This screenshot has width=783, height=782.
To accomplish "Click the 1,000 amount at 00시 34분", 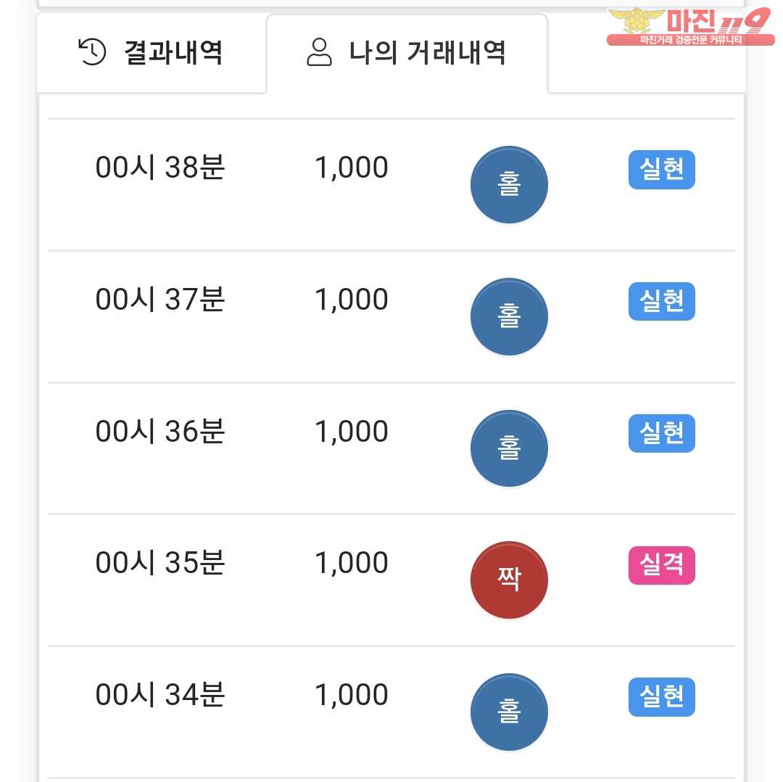I will click(x=352, y=696).
